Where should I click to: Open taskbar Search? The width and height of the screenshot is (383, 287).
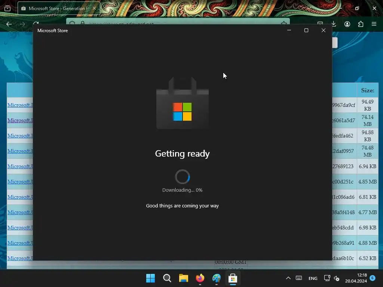(167, 278)
